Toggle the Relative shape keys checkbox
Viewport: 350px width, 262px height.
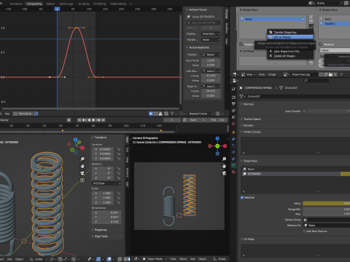click(242, 197)
